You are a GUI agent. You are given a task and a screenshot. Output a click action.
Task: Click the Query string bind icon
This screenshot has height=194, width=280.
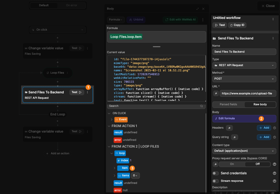coord(234,137)
